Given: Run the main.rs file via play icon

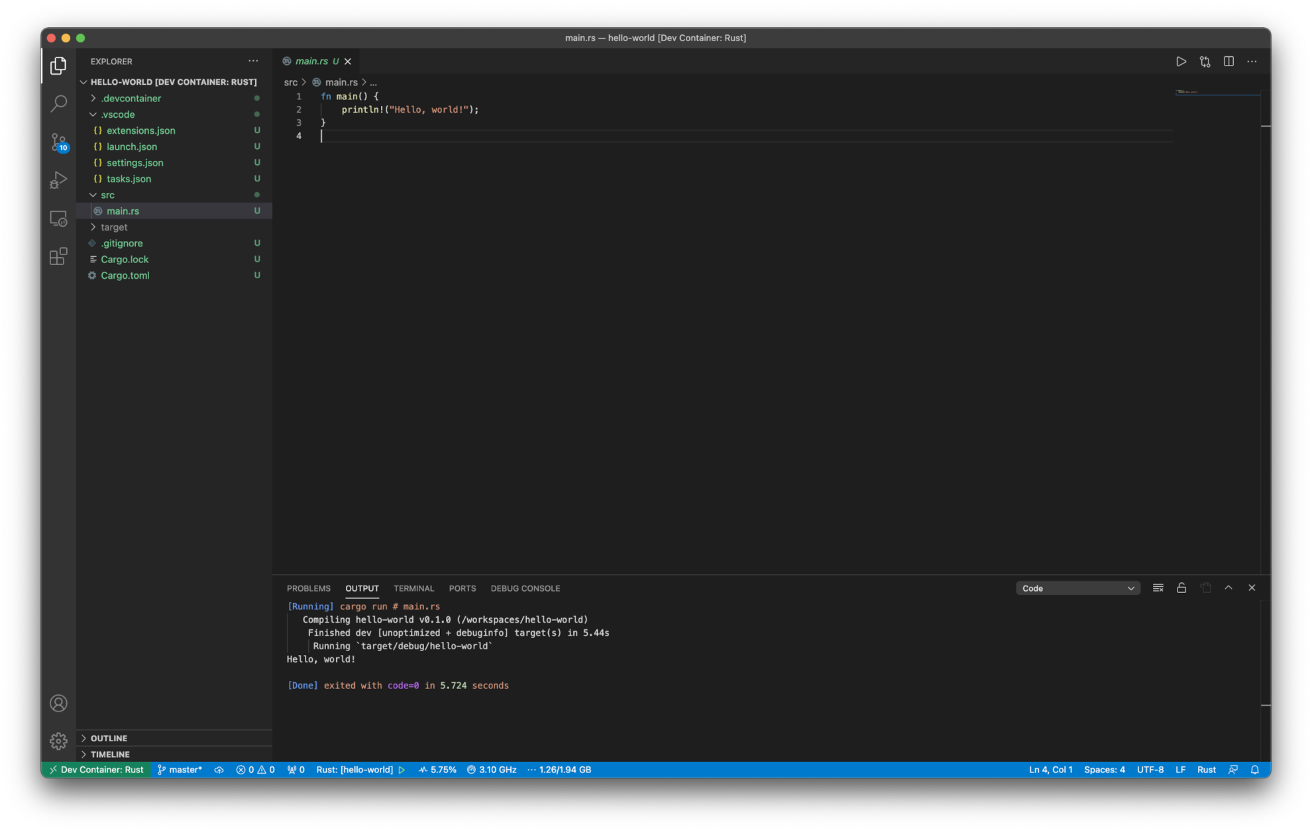Looking at the screenshot, I should [x=1181, y=62].
